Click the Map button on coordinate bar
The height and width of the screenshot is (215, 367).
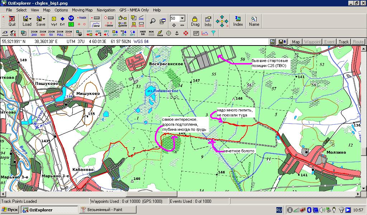click(296, 42)
